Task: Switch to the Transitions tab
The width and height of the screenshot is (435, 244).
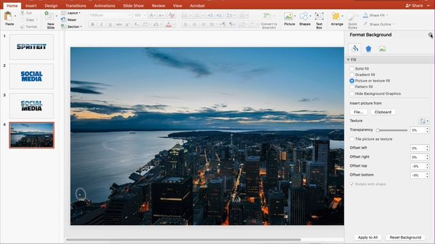Action: point(75,5)
